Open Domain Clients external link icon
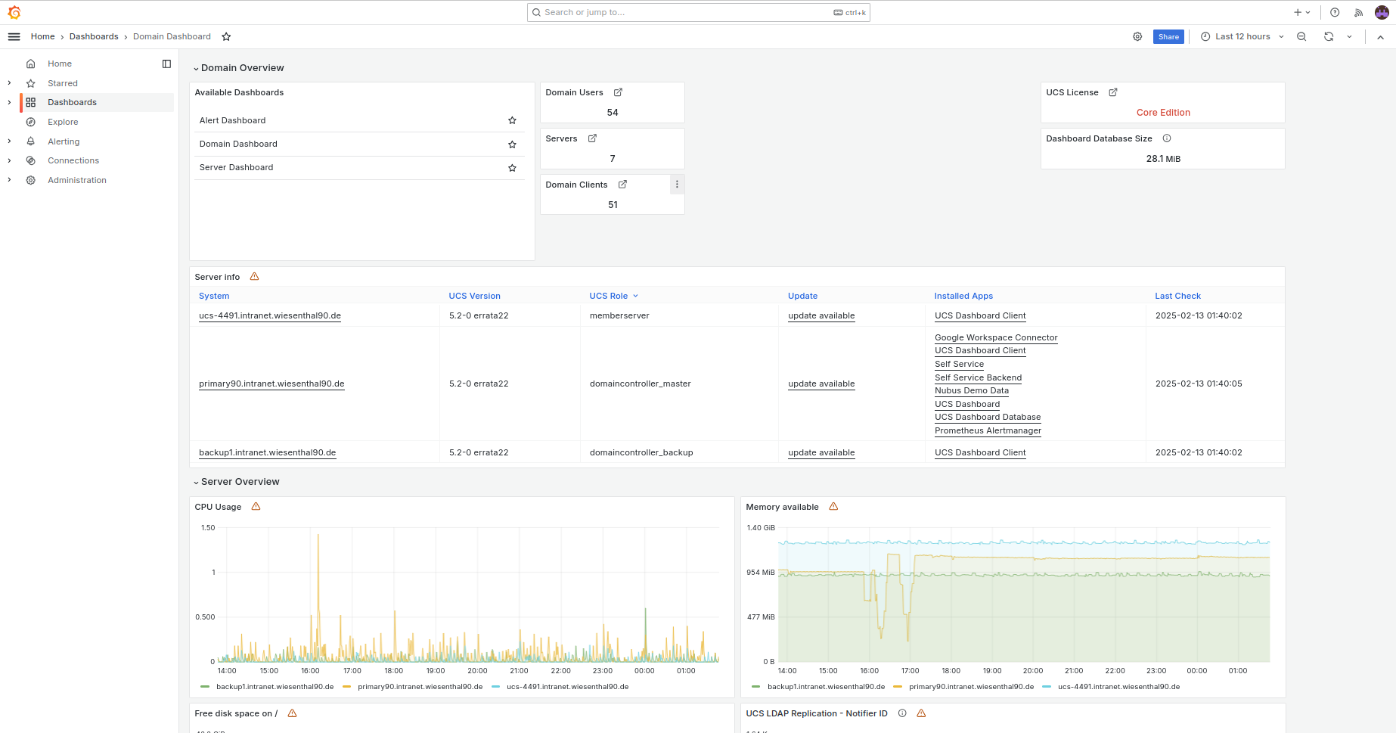This screenshot has width=1396, height=733. tap(622, 185)
